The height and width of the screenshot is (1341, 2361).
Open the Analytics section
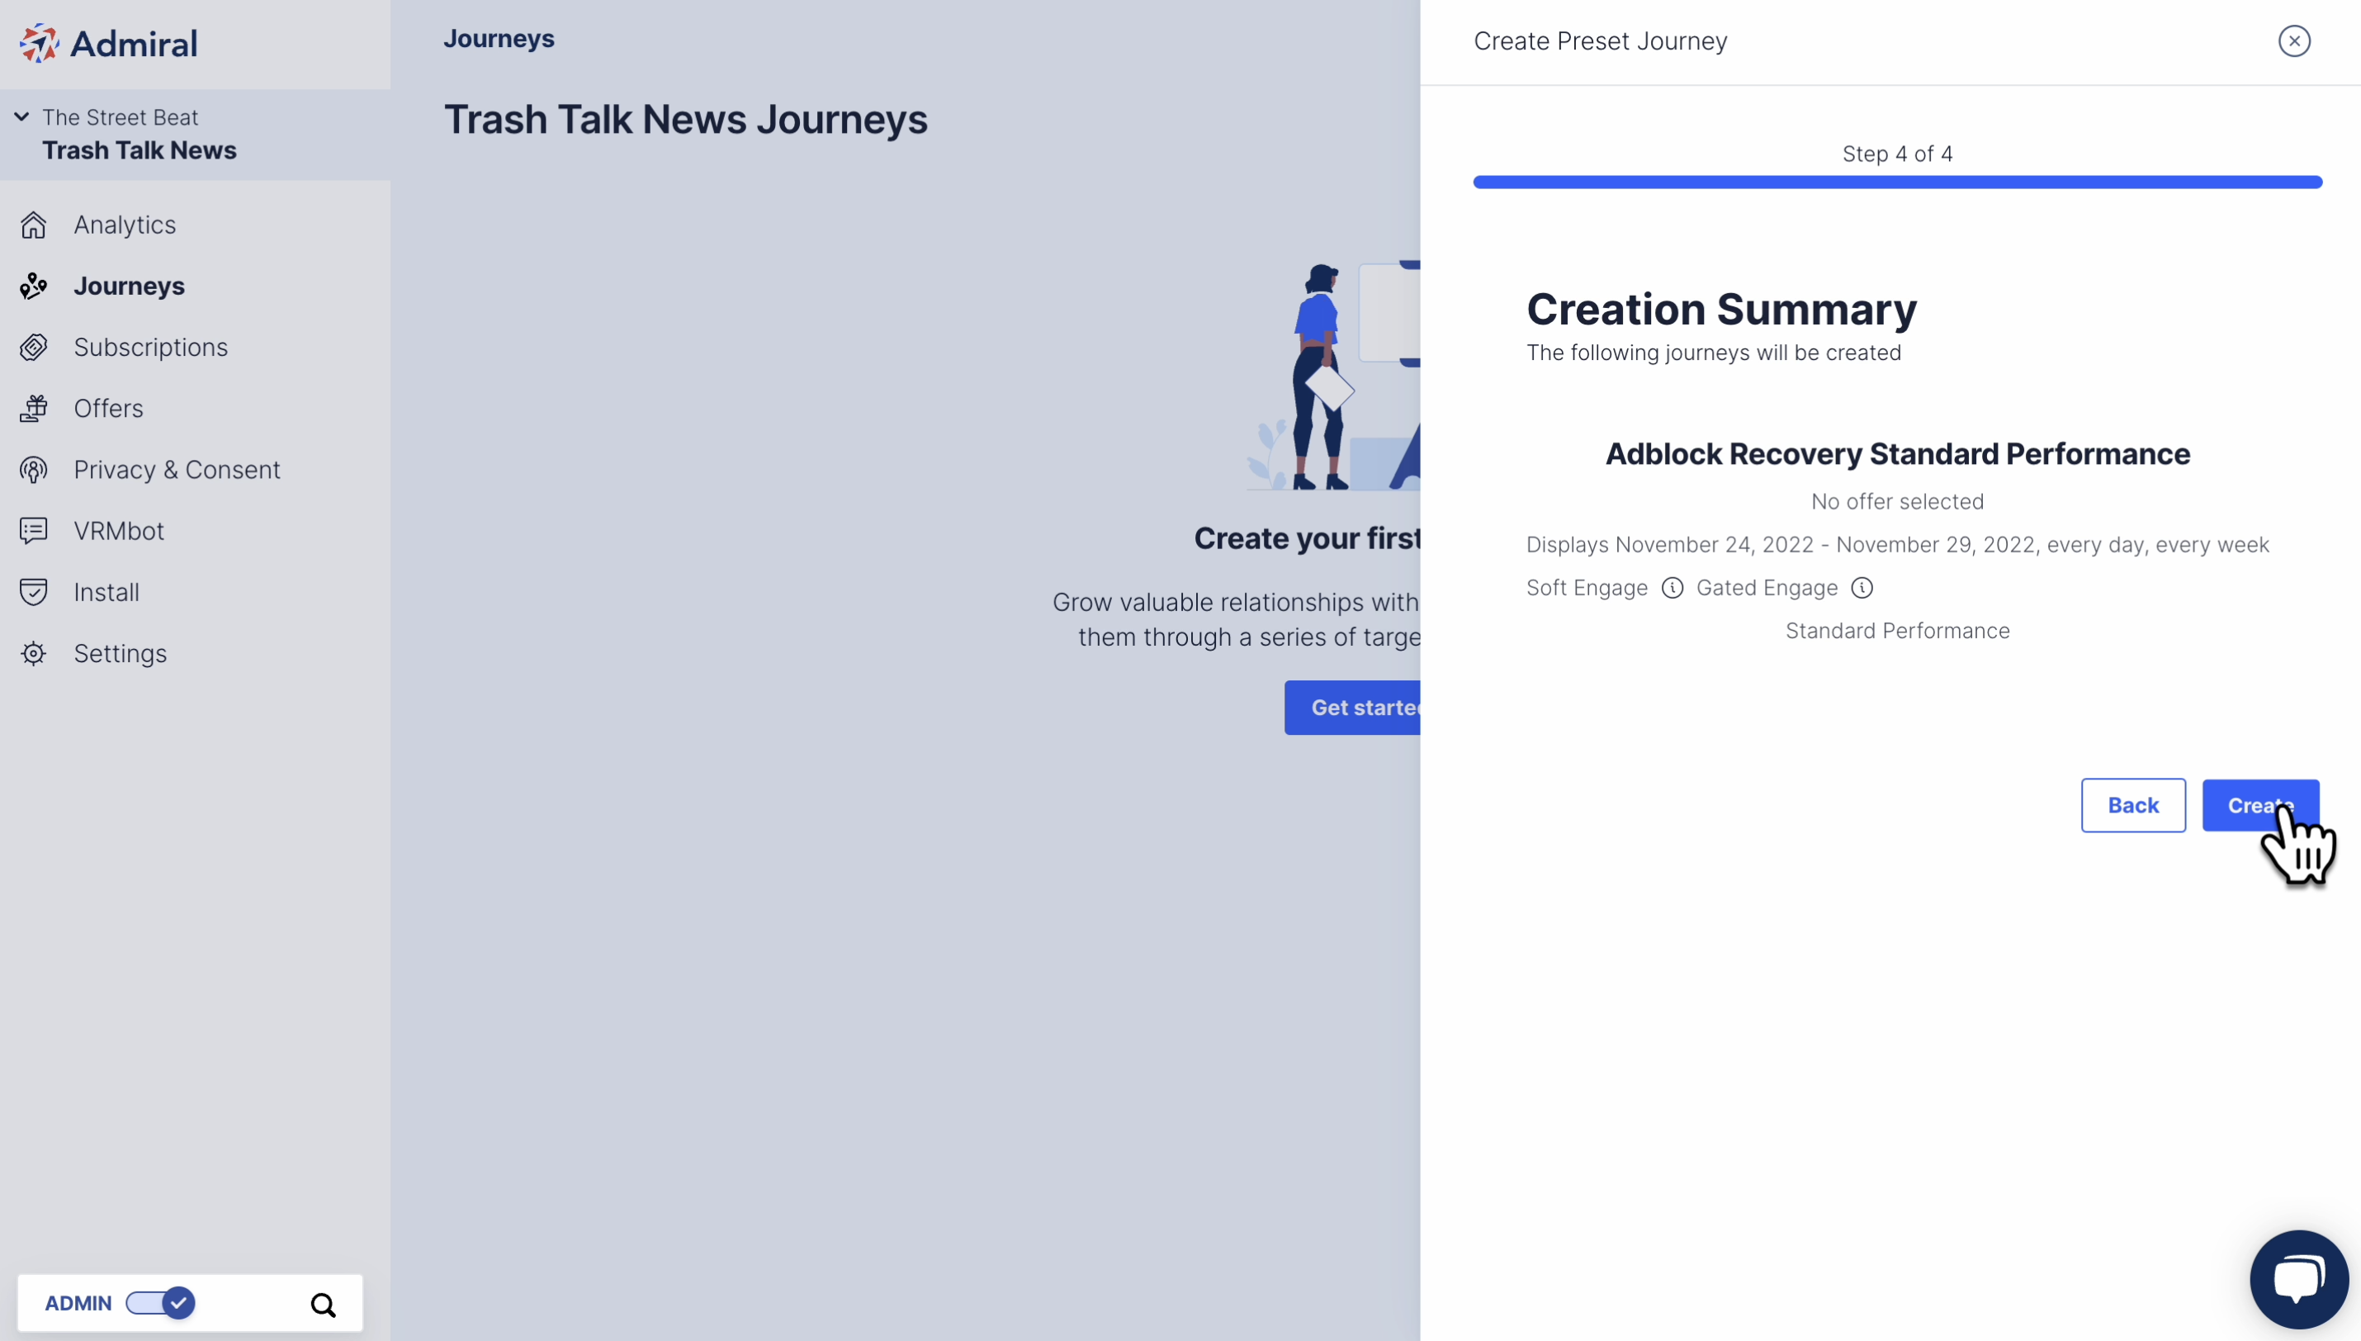click(x=125, y=225)
